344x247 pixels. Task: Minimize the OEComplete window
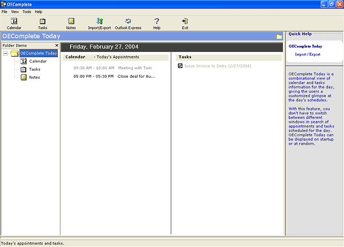pyautogui.click(x=324, y=4)
